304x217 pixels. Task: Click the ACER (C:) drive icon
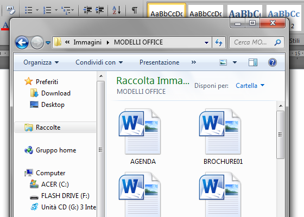point(34,184)
